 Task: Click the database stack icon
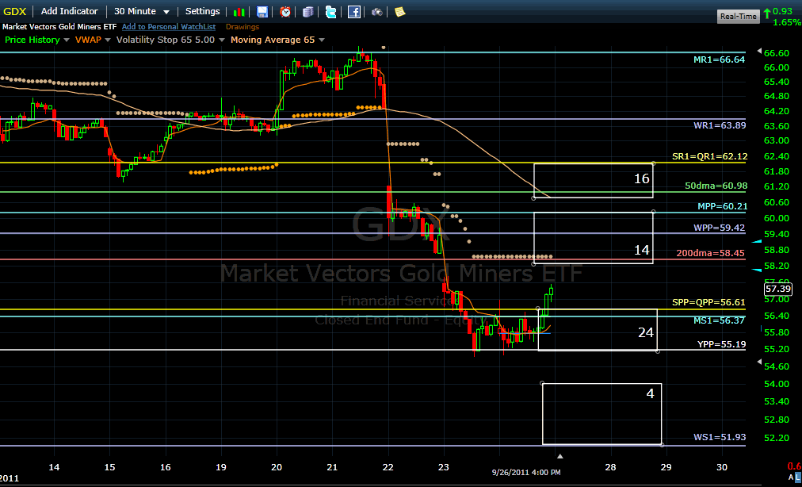[308, 12]
